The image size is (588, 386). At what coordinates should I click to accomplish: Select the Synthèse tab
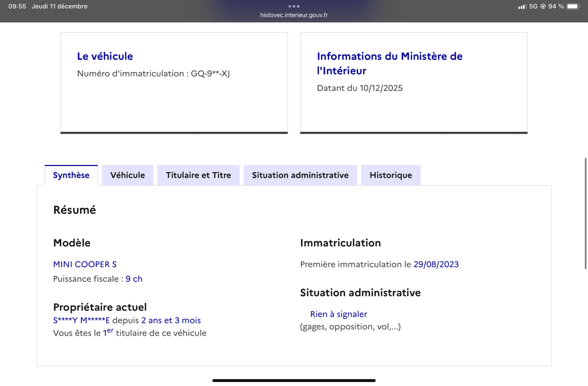pos(71,175)
